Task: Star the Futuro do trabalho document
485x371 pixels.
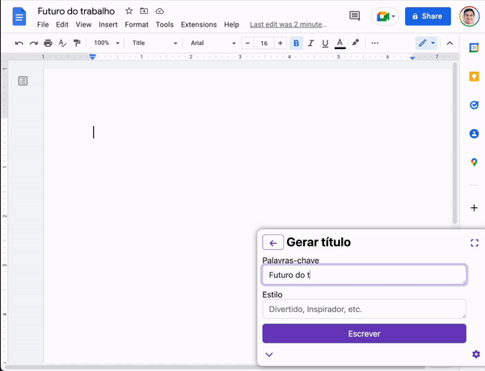Action: click(x=129, y=11)
